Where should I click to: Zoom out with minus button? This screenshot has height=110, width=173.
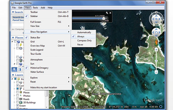tap(156, 72)
